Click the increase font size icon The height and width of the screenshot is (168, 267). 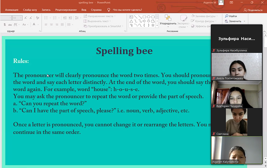[x=26, y=18]
